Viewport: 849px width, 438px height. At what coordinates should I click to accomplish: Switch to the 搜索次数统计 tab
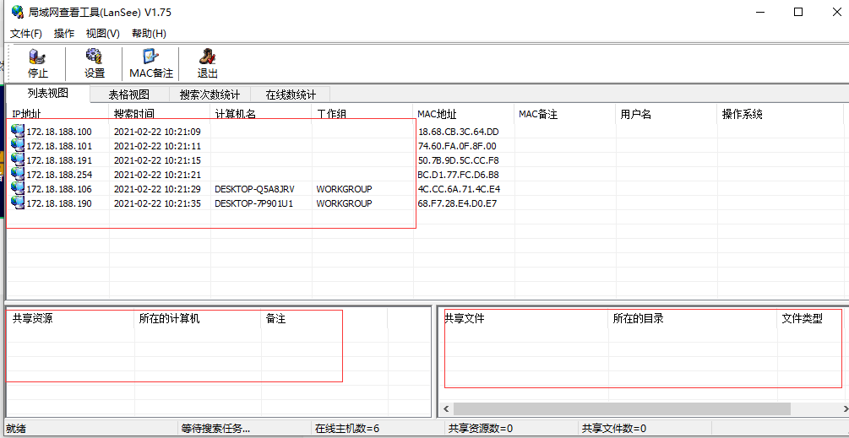click(x=210, y=95)
